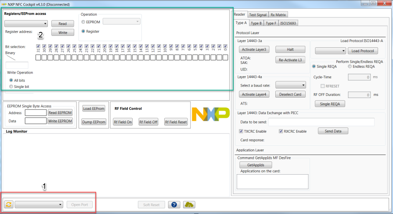The width and height of the screenshot is (393, 214).
Task: Switch to the Reader tab
Action: (x=239, y=14)
